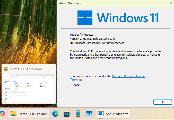Open the blue waveform app on taskbar

pos(89,114)
